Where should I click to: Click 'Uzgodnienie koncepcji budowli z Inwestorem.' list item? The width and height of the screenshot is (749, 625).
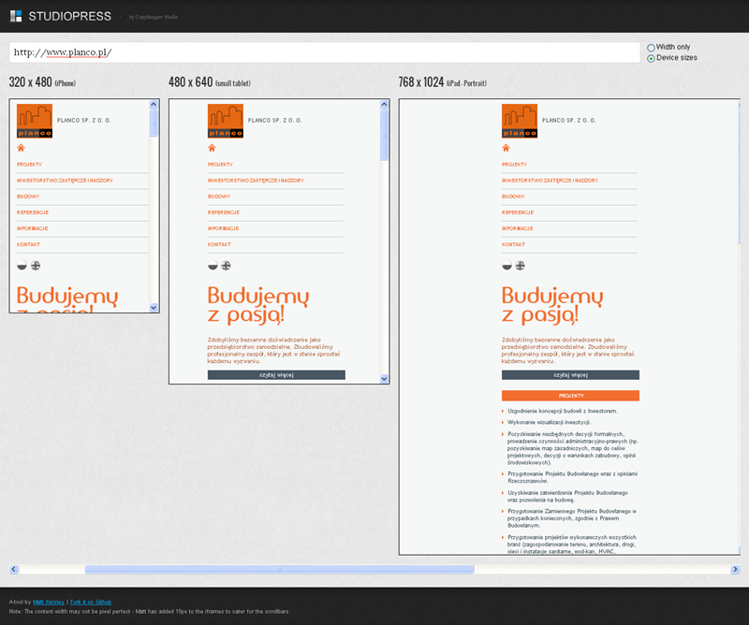click(563, 411)
